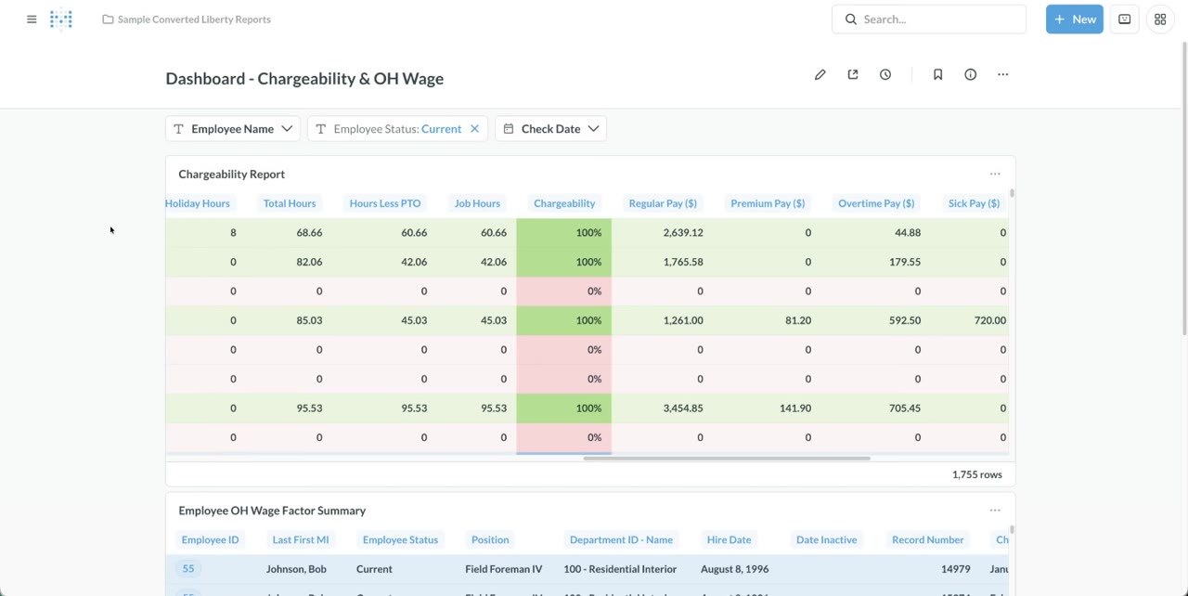Screen dimensions: 1188x596
Task: Show dashboard info icon
Action: click(x=970, y=74)
